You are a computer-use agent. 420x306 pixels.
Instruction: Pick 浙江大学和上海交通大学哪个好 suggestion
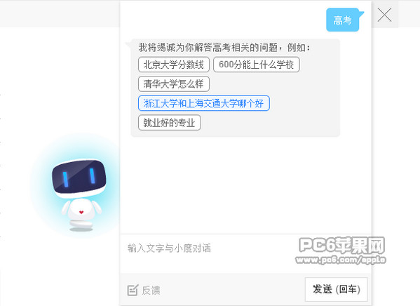click(204, 103)
